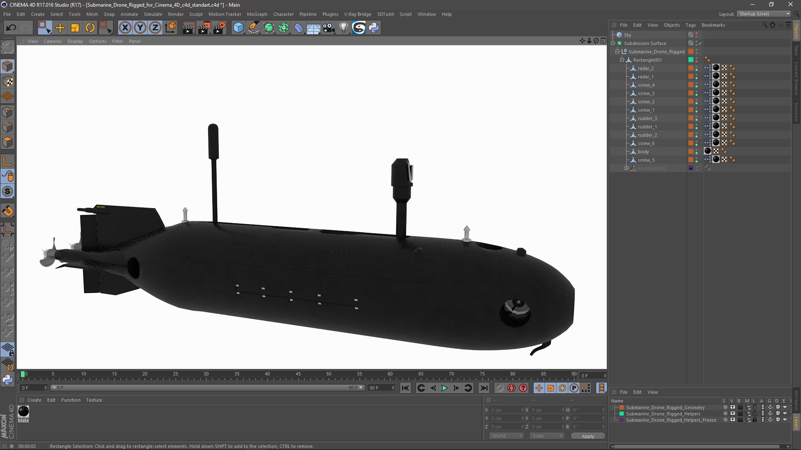Open the MoGraph menu
This screenshot has width=801, height=450.
(x=257, y=14)
